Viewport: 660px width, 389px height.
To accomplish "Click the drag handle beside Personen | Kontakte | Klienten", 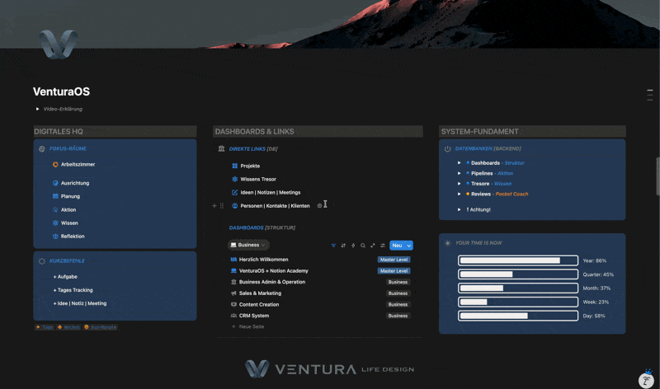I will [x=222, y=206].
